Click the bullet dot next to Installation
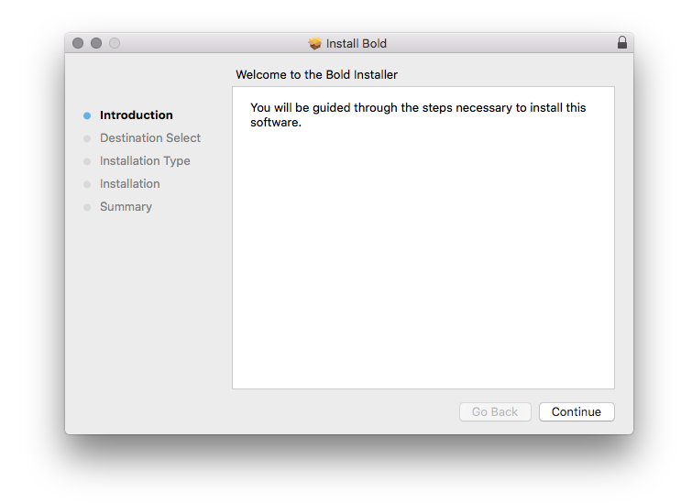Image resolution: width=692 pixels, height=503 pixels. coord(87,184)
